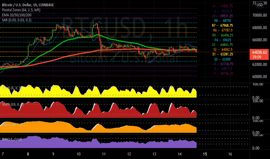Click date 9 on the time axis
Screen dimensions: 270x159
pos(53,154)
